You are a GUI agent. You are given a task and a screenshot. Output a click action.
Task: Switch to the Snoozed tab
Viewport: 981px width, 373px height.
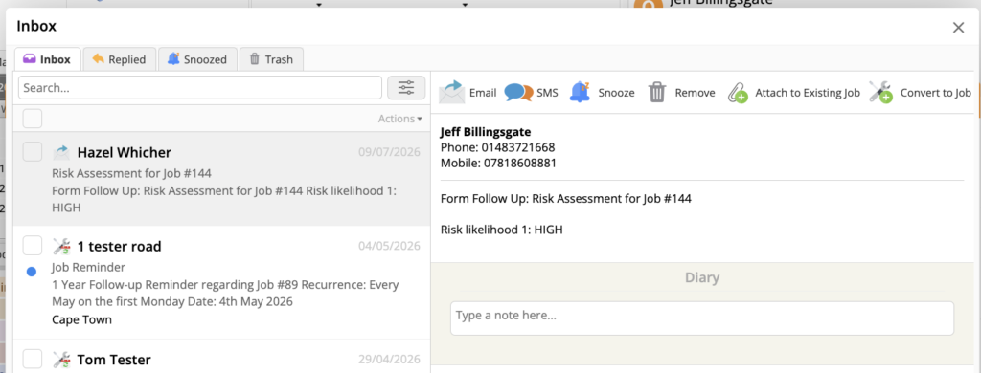coord(197,59)
